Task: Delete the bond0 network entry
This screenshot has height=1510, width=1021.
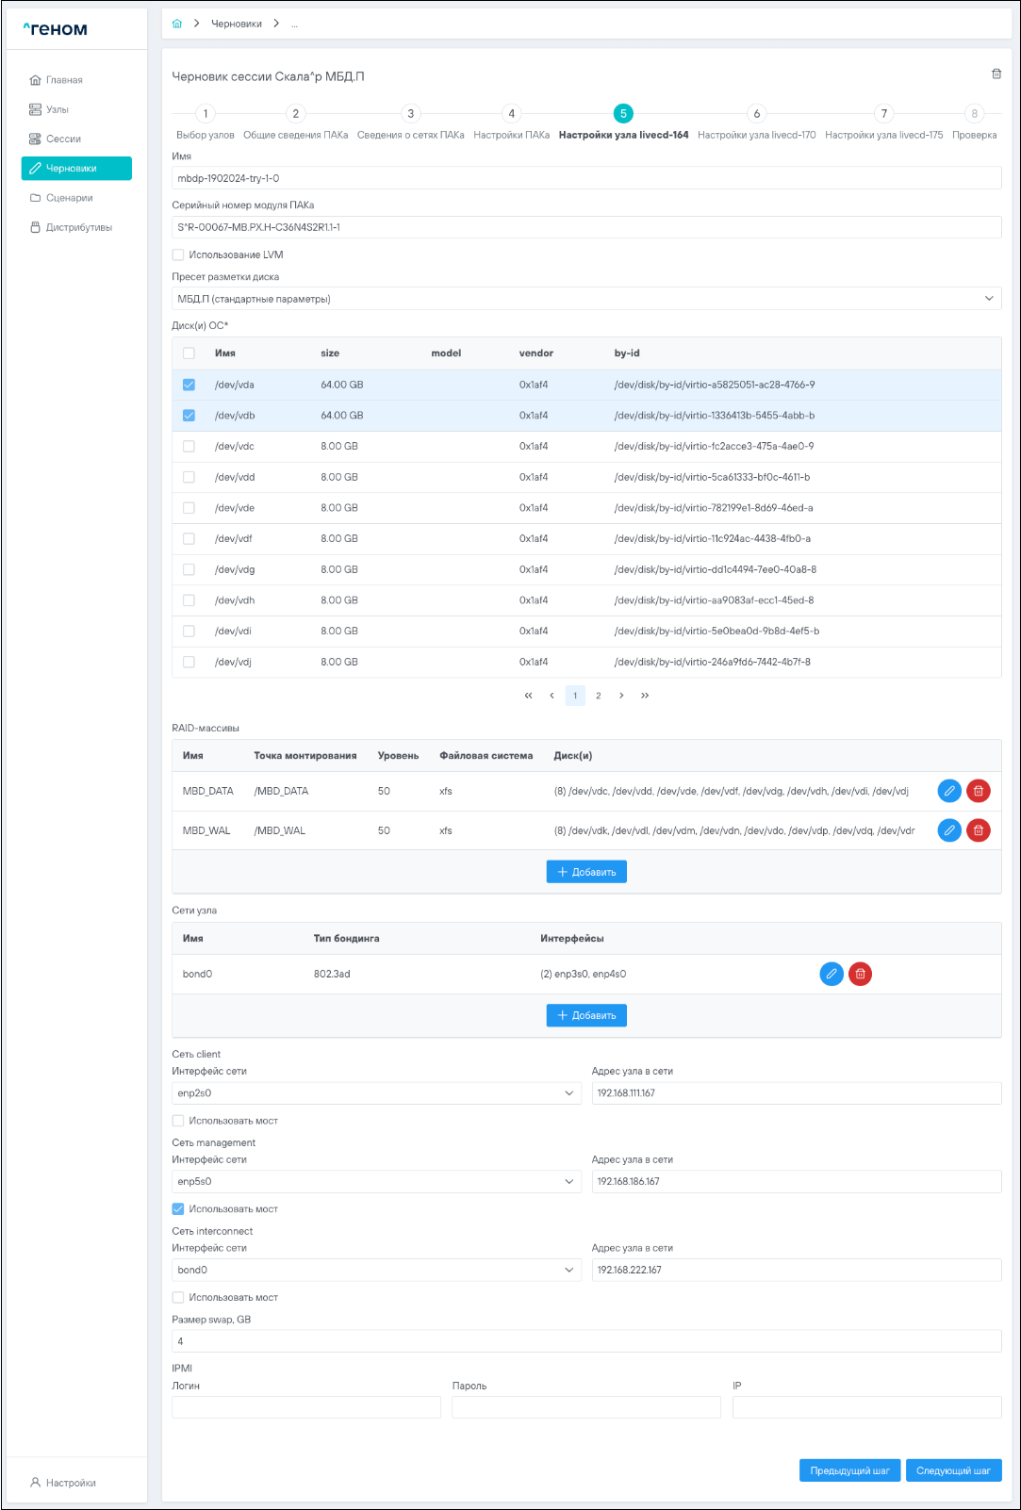Action: (x=860, y=974)
